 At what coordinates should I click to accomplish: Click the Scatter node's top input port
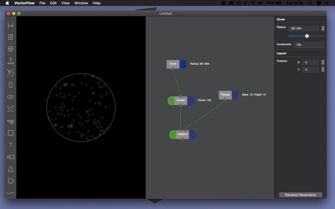point(181,97)
